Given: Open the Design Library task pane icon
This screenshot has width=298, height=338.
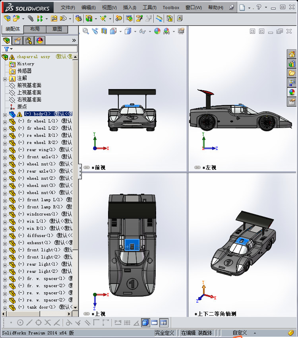Looking at the screenshot, I should point(292,64).
